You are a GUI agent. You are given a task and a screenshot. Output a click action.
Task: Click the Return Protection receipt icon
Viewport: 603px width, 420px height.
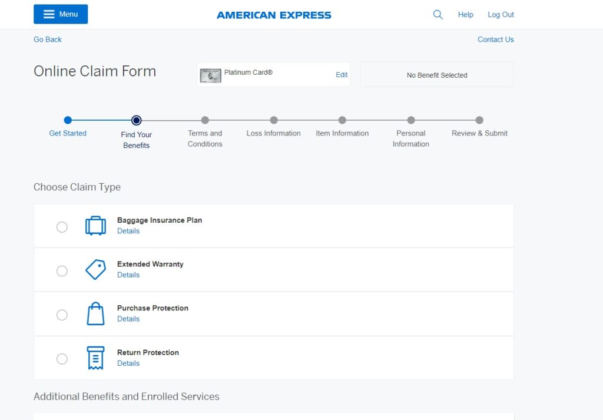[95, 358]
